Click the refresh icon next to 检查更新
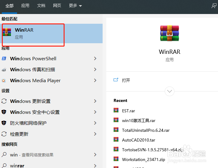The height and width of the screenshot is (168, 218). tap(4, 134)
